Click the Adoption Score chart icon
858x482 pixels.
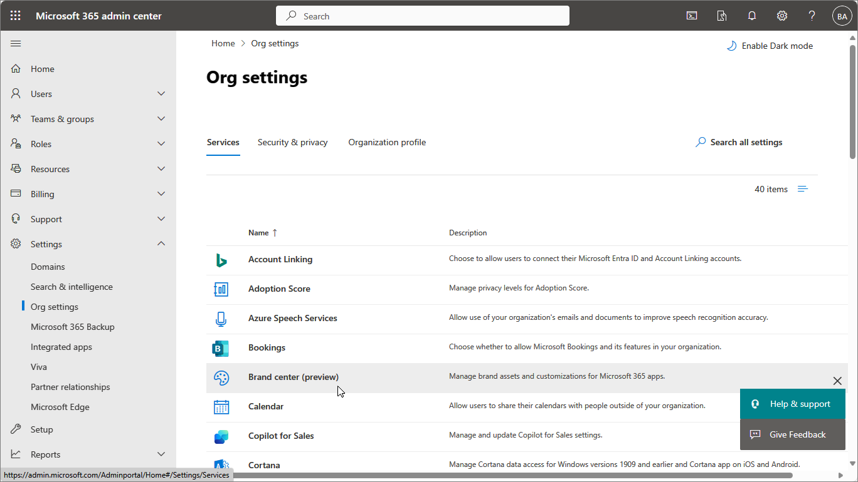[221, 289]
